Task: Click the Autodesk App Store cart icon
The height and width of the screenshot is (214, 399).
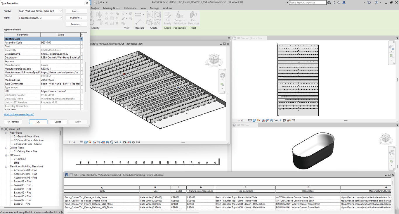Action: (x=369, y=3)
